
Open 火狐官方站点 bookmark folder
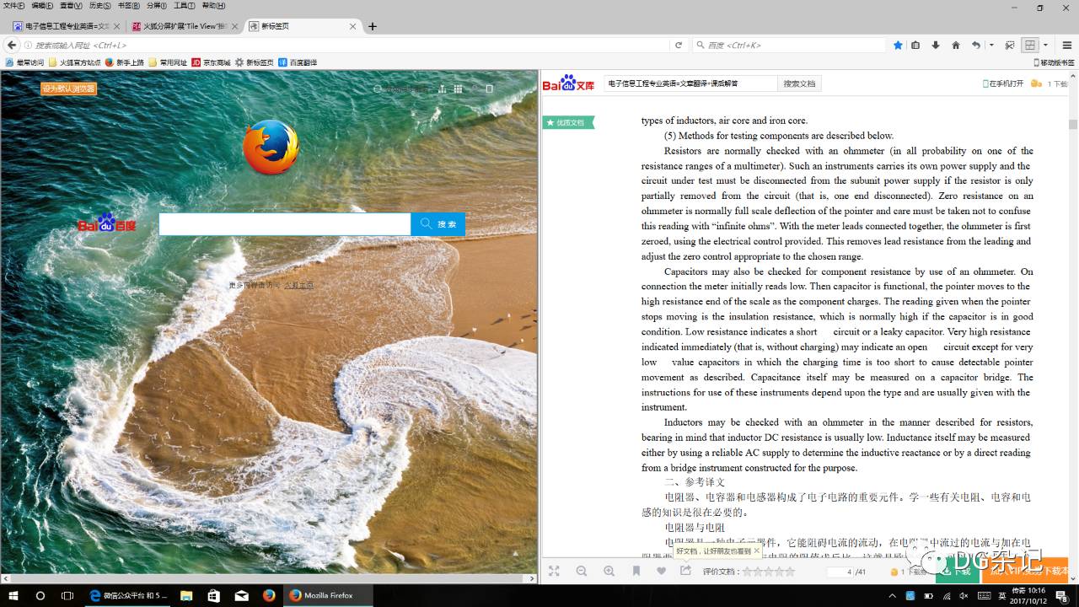[75, 62]
